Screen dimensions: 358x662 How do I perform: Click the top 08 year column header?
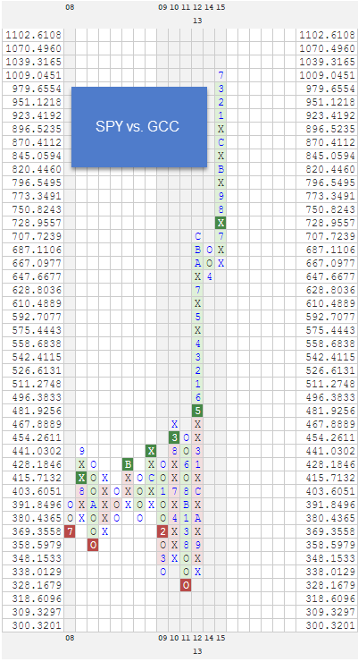click(70, 7)
